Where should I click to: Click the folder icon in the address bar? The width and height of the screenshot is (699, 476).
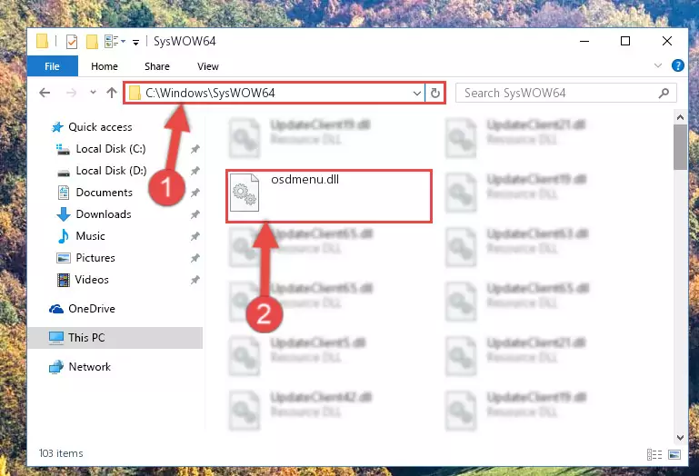pyautogui.click(x=135, y=93)
